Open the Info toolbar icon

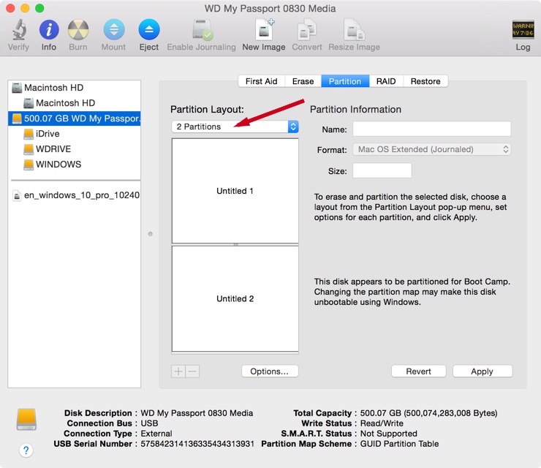49,30
